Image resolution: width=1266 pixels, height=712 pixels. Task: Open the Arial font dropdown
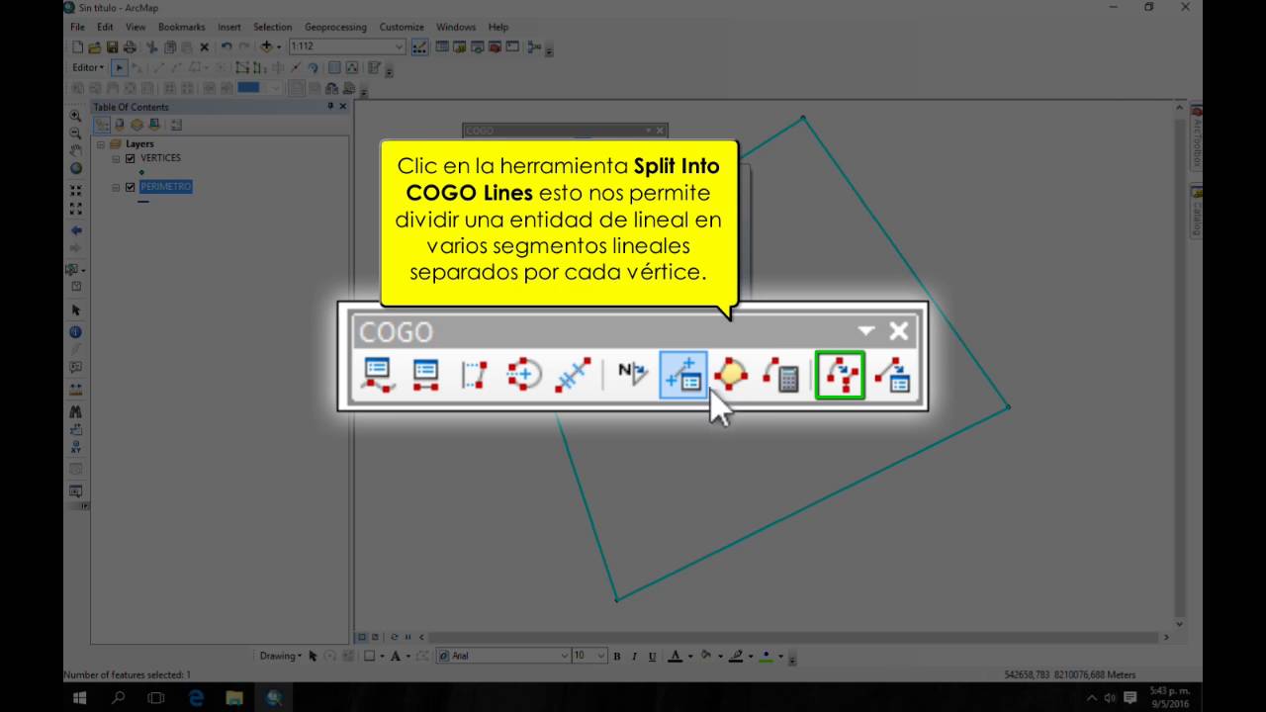tap(564, 656)
